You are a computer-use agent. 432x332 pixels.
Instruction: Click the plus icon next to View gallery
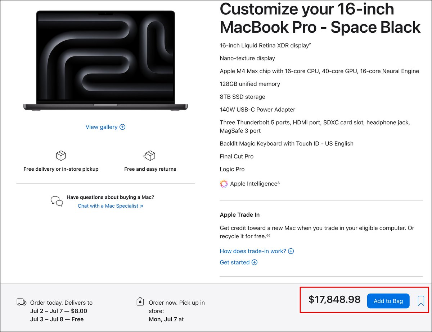coord(122,127)
